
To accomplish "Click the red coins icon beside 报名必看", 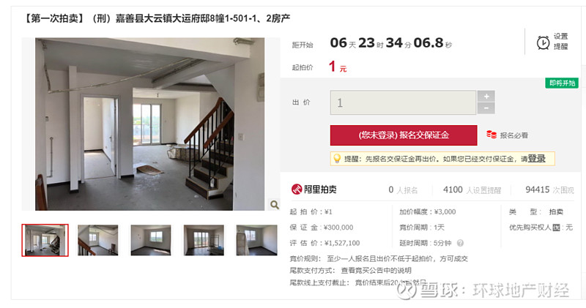I will coord(491,135).
